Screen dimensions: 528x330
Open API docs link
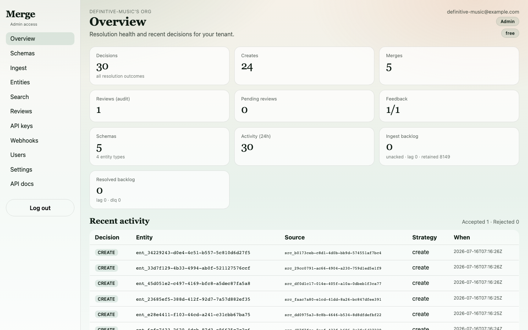pyautogui.click(x=40, y=184)
